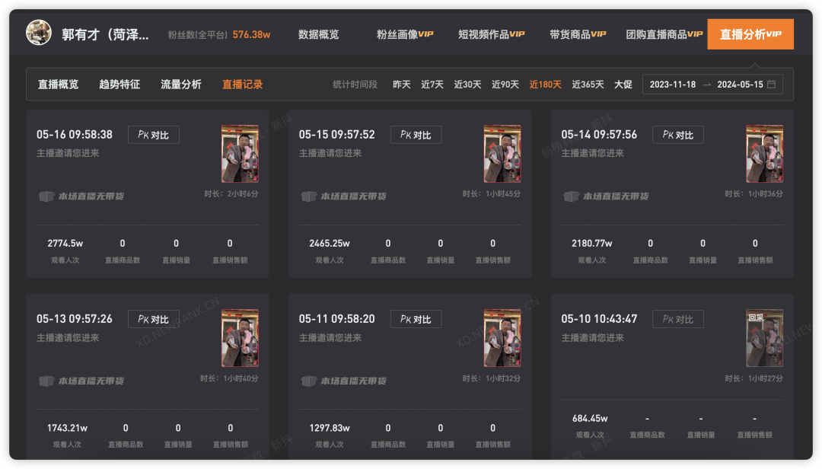This screenshot has height=469, width=822.
Task: Click the PK icon in the 05-14 card's 对比 button
Action: click(668, 134)
